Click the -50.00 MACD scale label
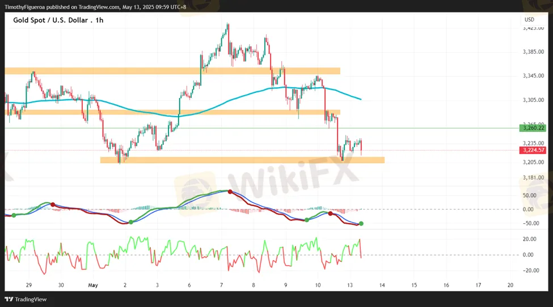The height and width of the screenshot is (307, 553). [x=531, y=223]
